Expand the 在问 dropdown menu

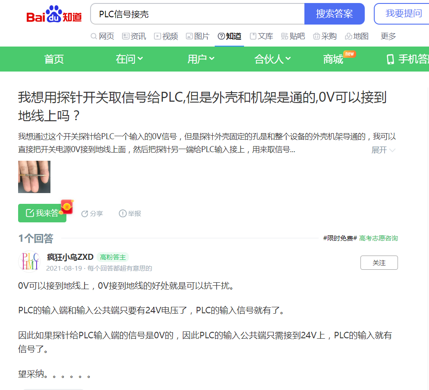129,59
